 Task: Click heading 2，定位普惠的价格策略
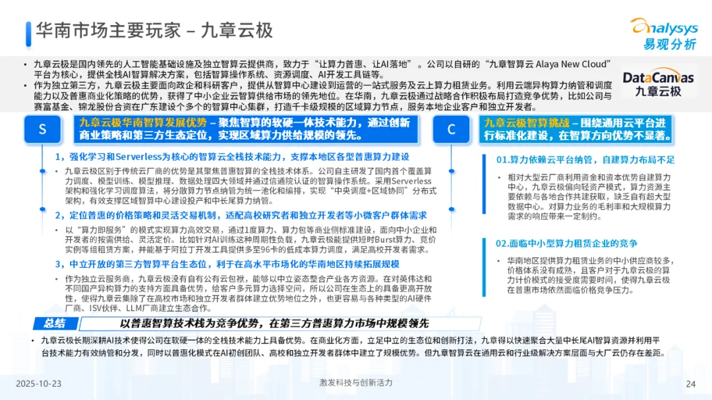(241, 215)
